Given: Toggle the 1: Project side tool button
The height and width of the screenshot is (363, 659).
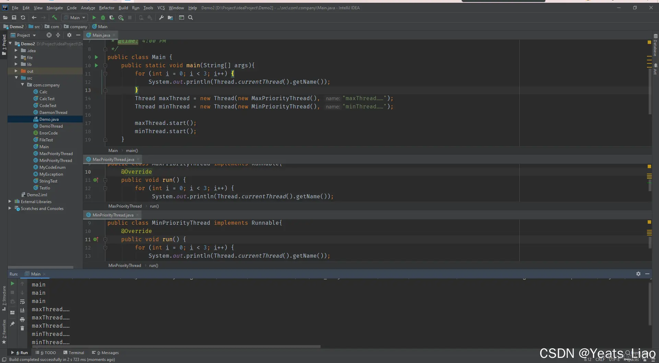Looking at the screenshot, I should (x=4, y=45).
